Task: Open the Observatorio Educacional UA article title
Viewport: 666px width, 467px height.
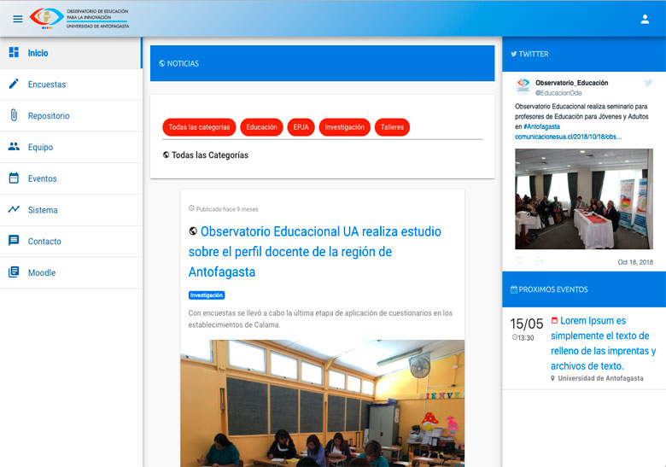Action: click(x=315, y=251)
